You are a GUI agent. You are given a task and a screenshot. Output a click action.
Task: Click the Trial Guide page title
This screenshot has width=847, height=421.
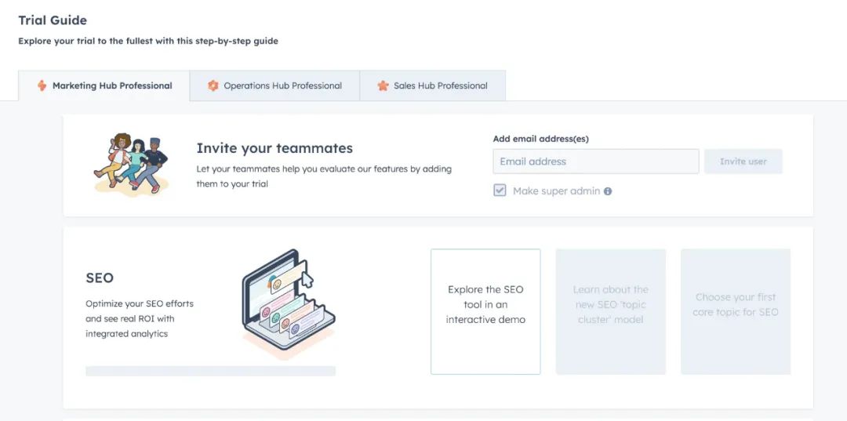click(x=53, y=20)
